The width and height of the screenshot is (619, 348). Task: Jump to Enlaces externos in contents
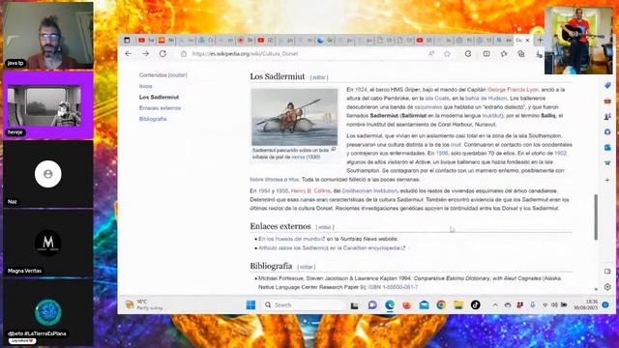[160, 107]
